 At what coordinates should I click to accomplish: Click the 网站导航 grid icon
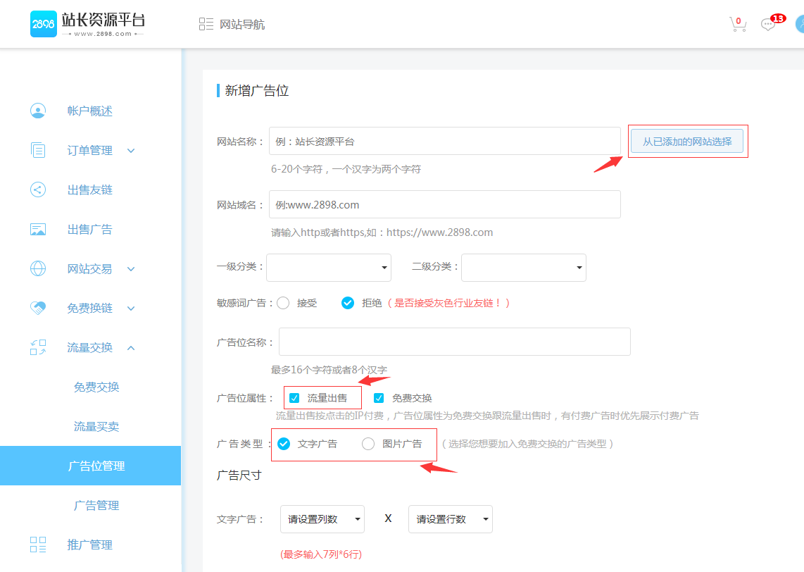pos(206,25)
